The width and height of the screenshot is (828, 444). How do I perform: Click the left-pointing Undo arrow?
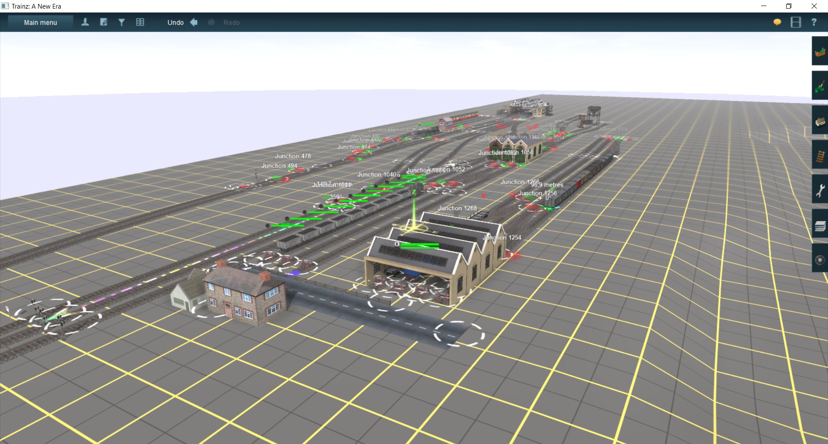(x=194, y=22)
